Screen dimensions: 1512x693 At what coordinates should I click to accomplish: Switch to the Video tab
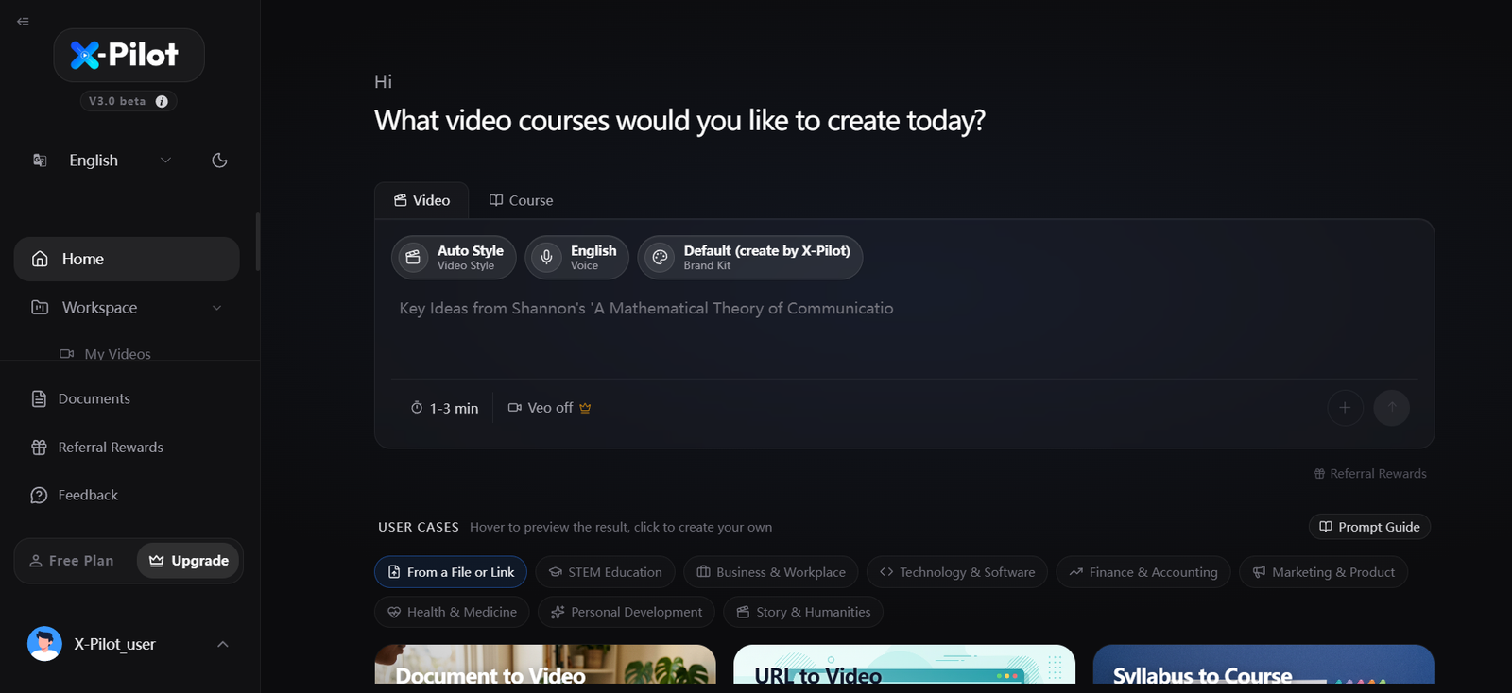[x=421, y=200]
